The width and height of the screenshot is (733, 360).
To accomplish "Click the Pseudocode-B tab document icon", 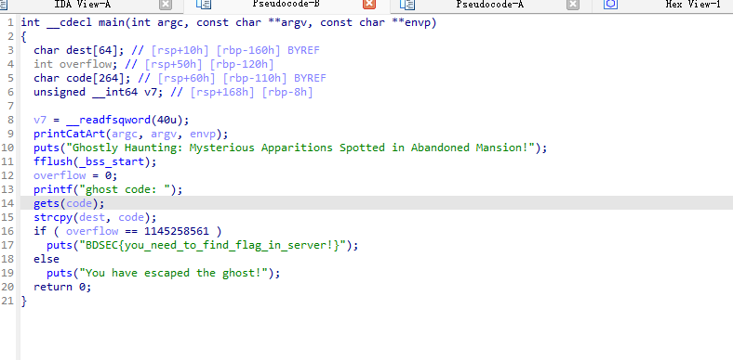I will pos(204,5).
